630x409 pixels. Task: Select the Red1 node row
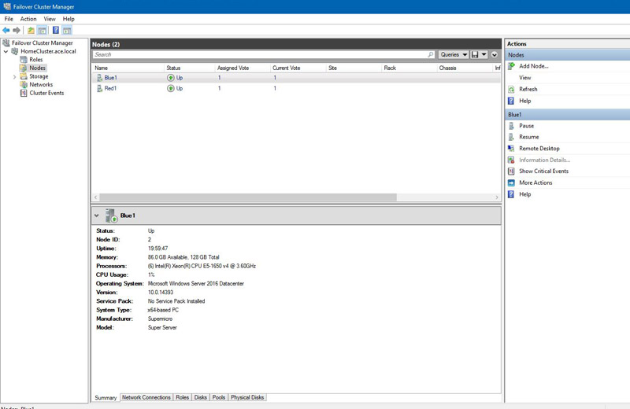297,88
